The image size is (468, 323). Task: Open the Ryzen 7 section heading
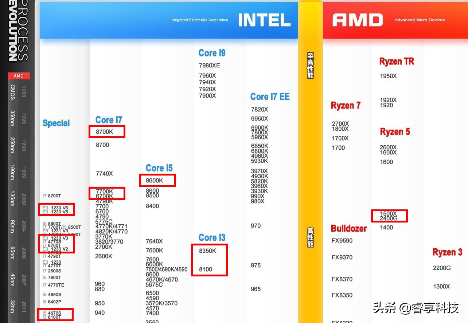[346, 105]
